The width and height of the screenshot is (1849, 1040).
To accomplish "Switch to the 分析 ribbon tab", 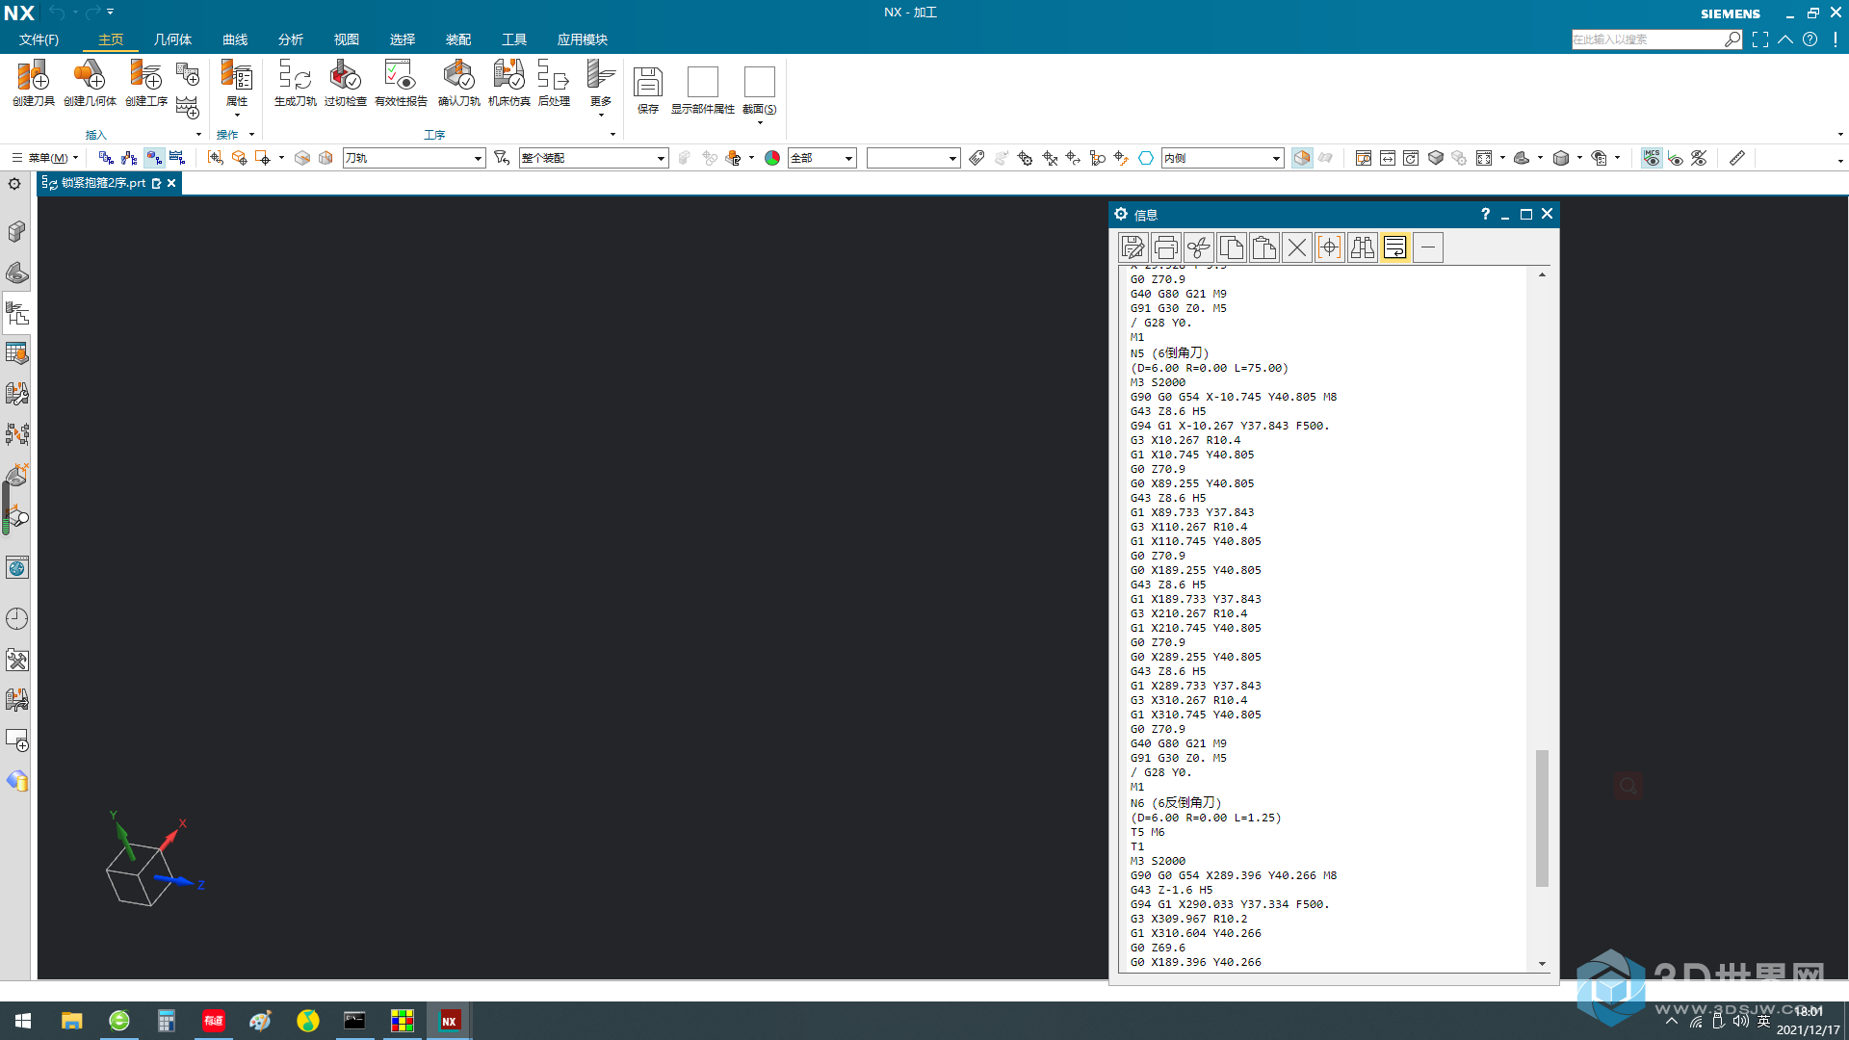I will coord(291,39).
